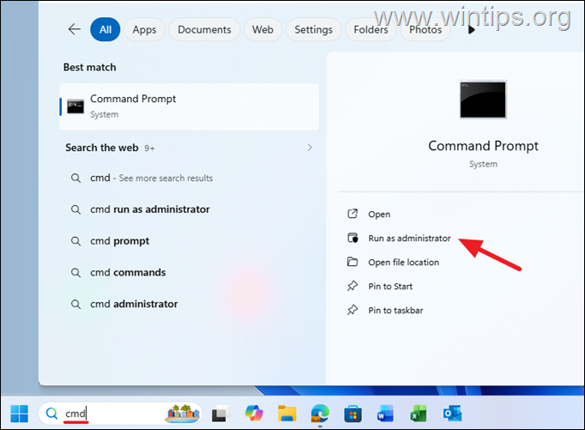Select the 'cmd commands' web suggestion
This screenshot has height=430, width=585.
tap(190, 272)
